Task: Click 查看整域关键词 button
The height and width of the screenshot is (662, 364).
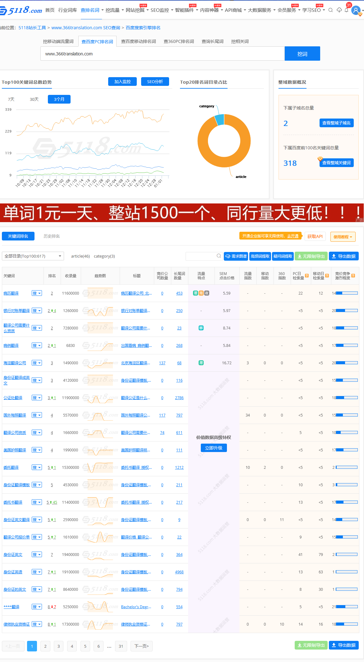Action: (x=336, y=163)
